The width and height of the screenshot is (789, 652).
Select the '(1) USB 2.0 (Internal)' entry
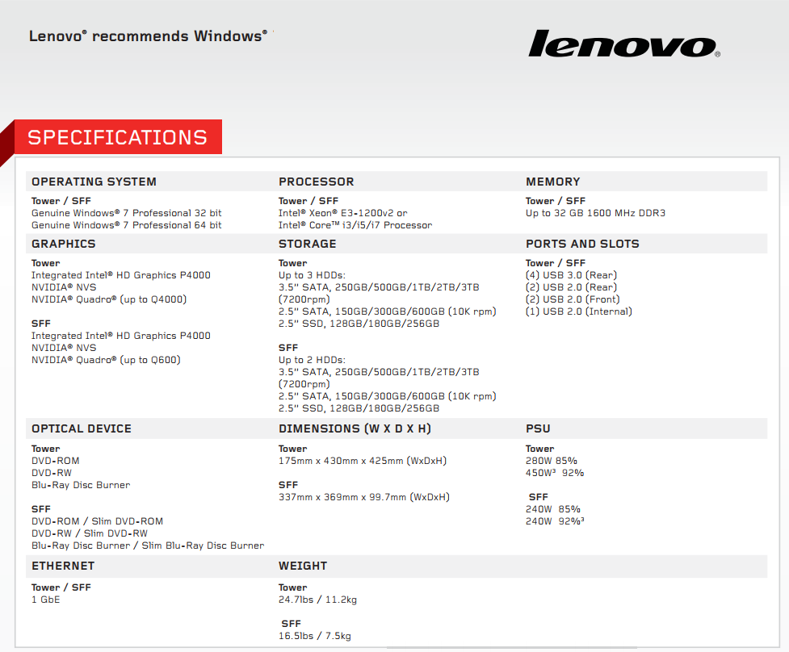[579, 311]
